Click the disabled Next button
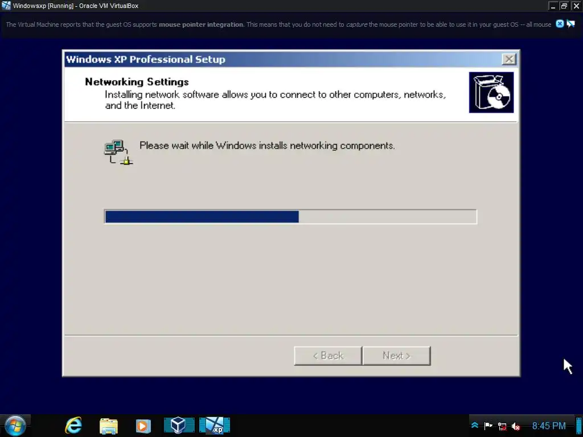 click(x=396, y=356)
